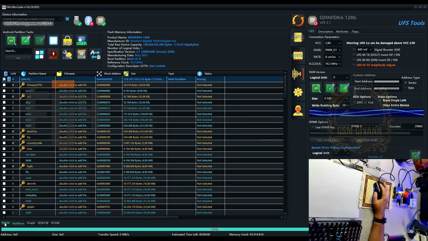Click the Partition Name column header
428x241 pixels.
37,74
